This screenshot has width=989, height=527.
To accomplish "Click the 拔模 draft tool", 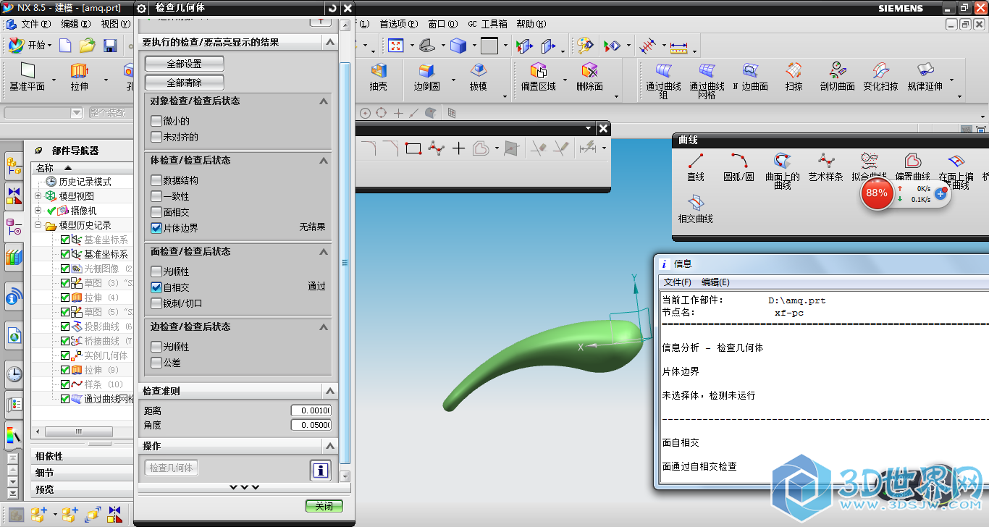I will [478, 77].
